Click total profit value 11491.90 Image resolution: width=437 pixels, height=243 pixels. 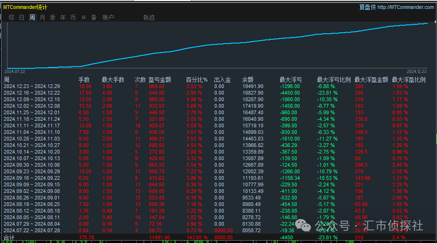pyautogui.click(x=160, y=237)
